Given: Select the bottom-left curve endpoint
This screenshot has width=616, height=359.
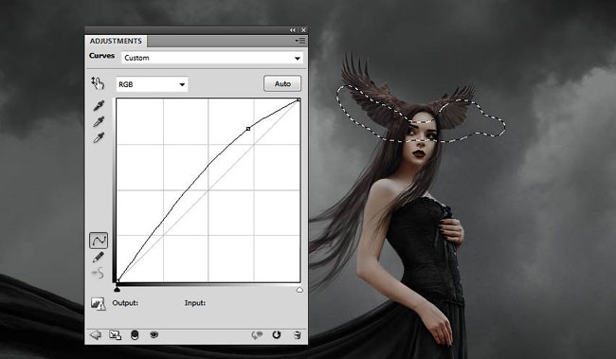Looking at the screenshot, I should point(118,280).
